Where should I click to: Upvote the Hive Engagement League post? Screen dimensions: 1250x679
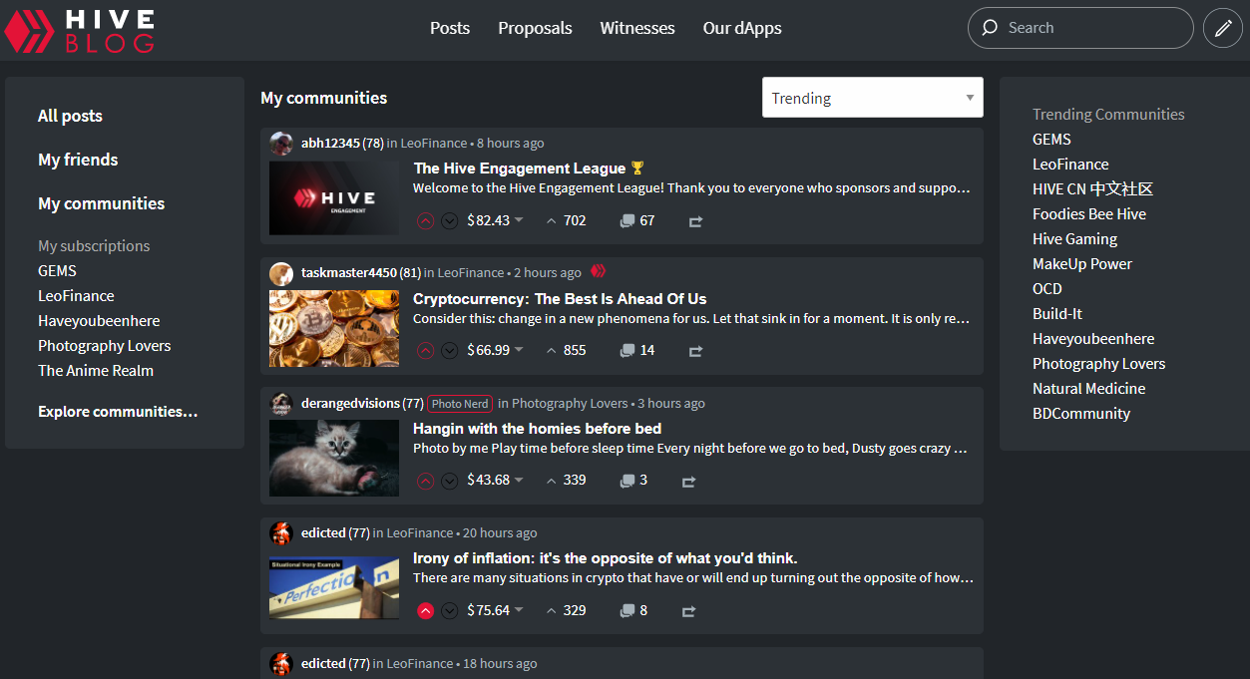tap(425, 220)
